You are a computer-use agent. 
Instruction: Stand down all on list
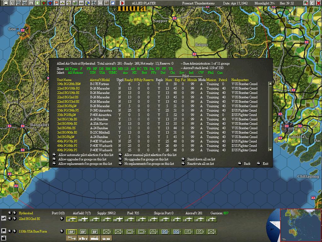[x=201, y=159]
